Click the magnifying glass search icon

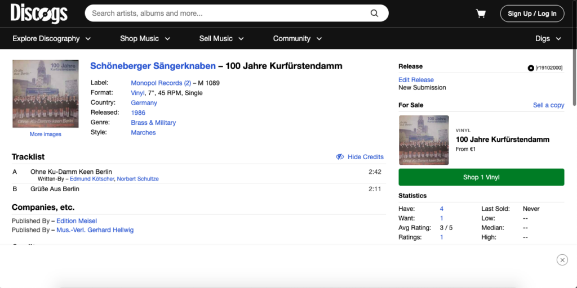[374, 13]
